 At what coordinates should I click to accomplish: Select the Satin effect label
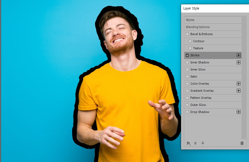(x=194, y=77)
